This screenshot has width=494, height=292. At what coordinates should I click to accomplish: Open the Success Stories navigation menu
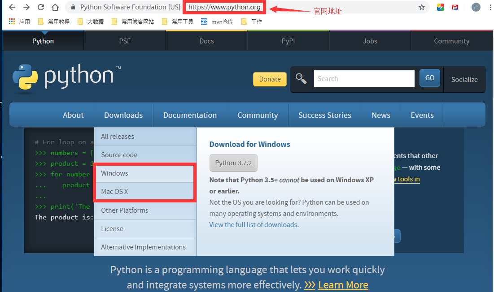point(325,115)
